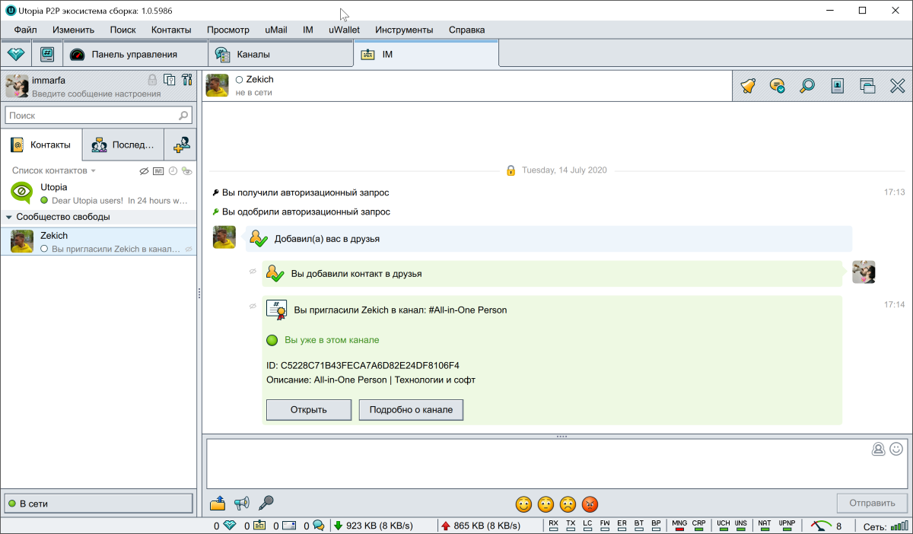The height and width of the screenshot is (534, 913).
Task: Close the chat with the X icon
Action: [898, 86]
